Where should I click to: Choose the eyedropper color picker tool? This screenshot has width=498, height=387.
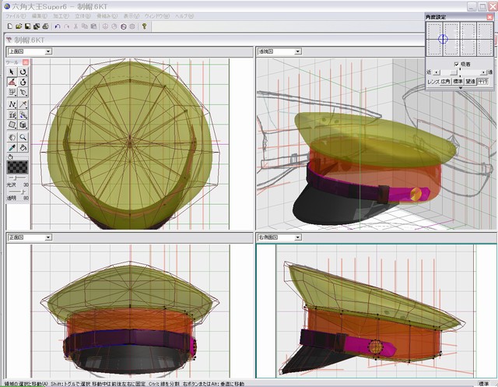point(12,147)
